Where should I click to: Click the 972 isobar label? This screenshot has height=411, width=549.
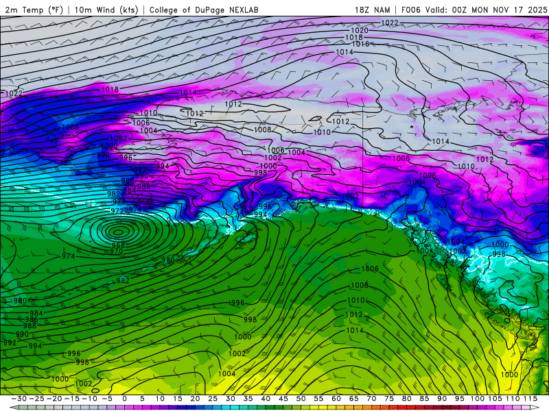117,211
